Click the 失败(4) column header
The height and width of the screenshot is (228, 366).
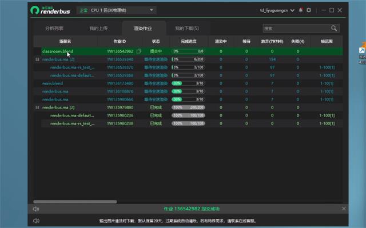(x=298, y=42)
